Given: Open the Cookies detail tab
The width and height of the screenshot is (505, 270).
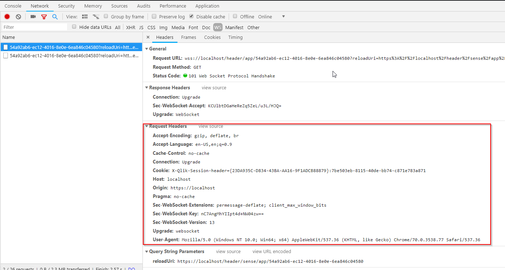Looking at the screenshot, I should point(212,37).
